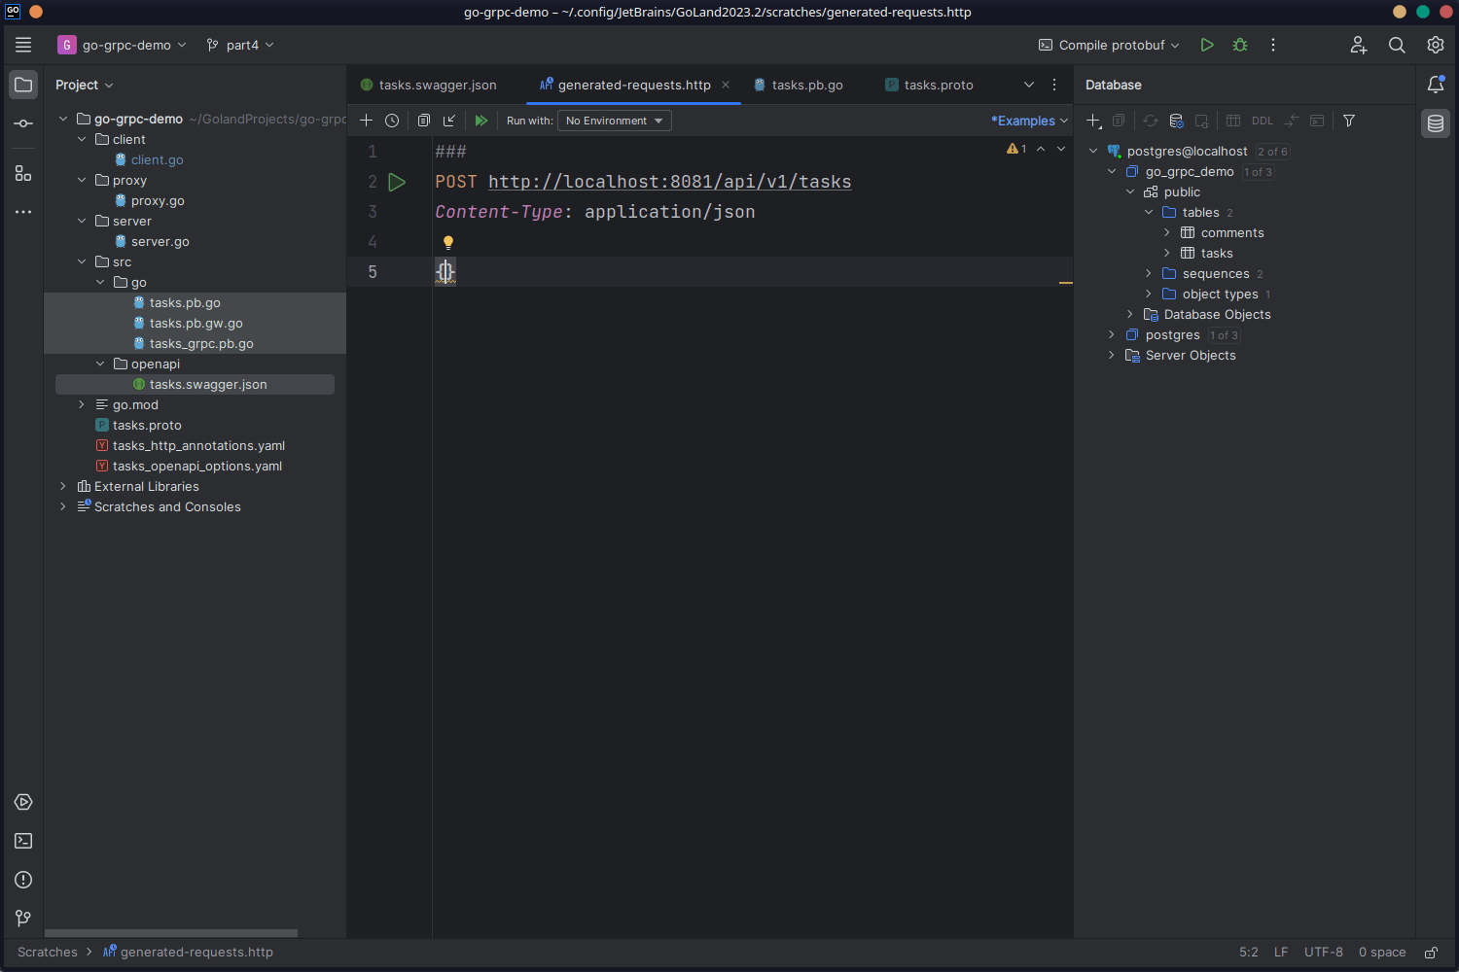Open the request history clock icon
Viewport: 1459px width, 972px height.
(392, 121)
